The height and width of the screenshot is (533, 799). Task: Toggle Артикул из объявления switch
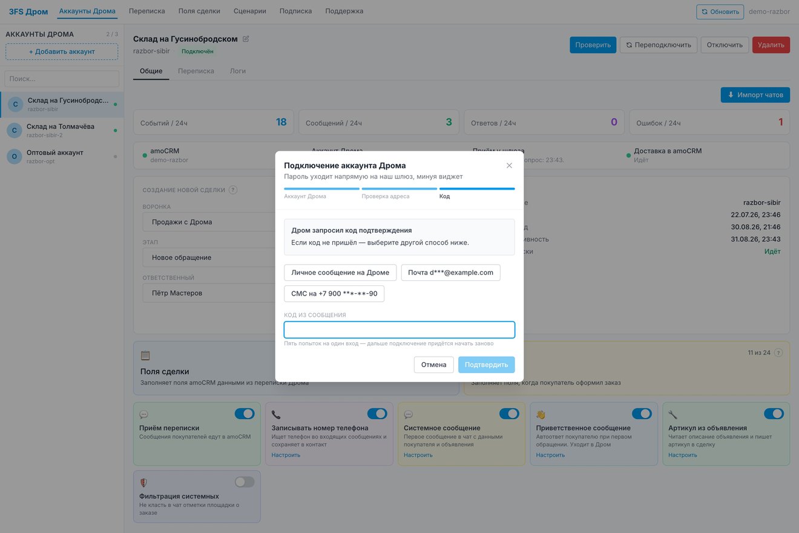[774, 414]
